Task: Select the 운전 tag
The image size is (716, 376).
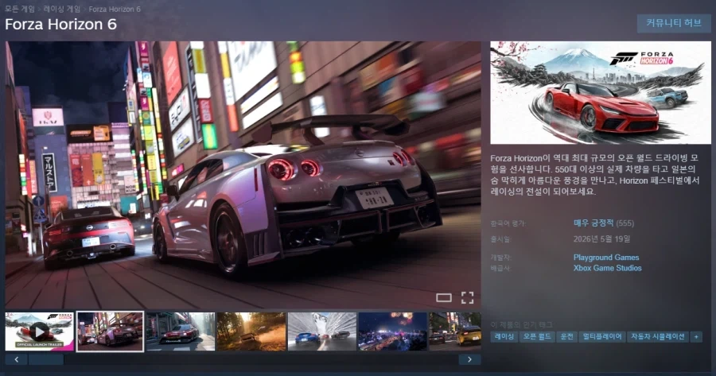Action: (x=566, y=337)
